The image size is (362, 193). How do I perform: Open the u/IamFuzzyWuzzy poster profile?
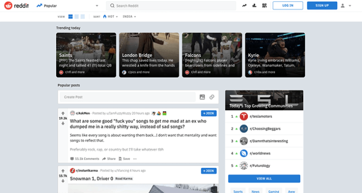click(x=118, y=113)
